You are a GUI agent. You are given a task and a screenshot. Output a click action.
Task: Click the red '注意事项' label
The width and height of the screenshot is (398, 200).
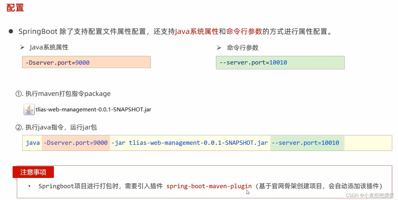tap(33, 172)
